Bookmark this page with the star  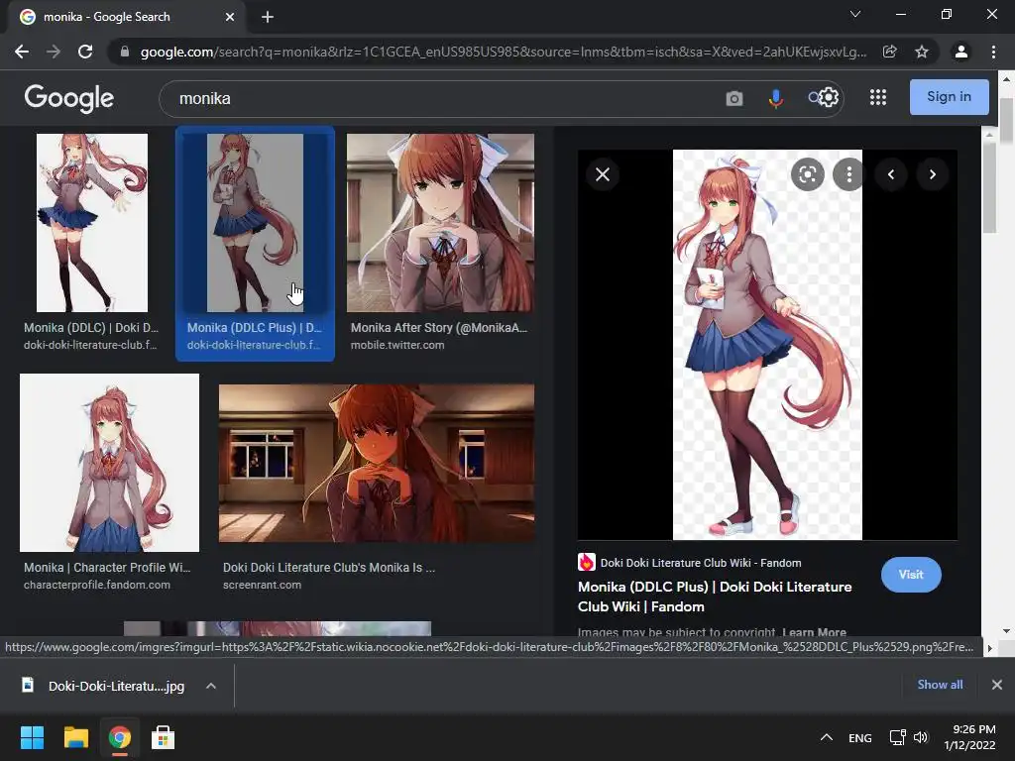tap(922, 52)
